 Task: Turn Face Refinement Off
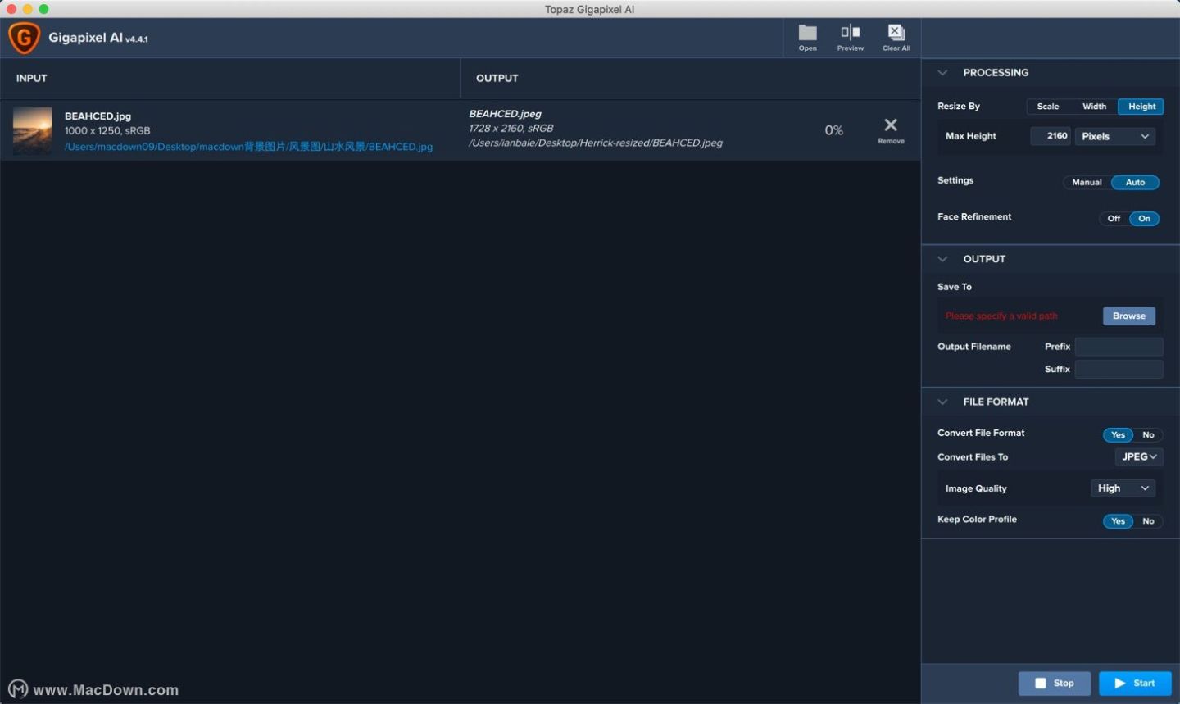[1114, 219]
